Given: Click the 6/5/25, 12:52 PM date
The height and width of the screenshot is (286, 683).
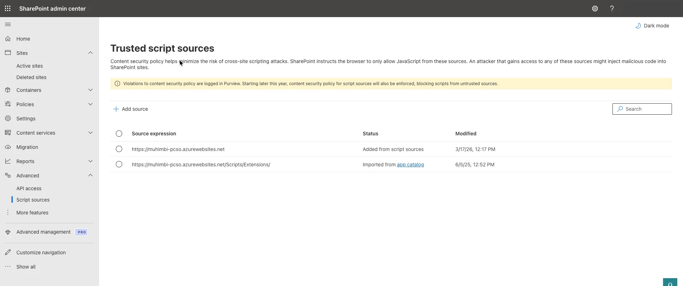Looking at the screenshot, I should point(475,165).
